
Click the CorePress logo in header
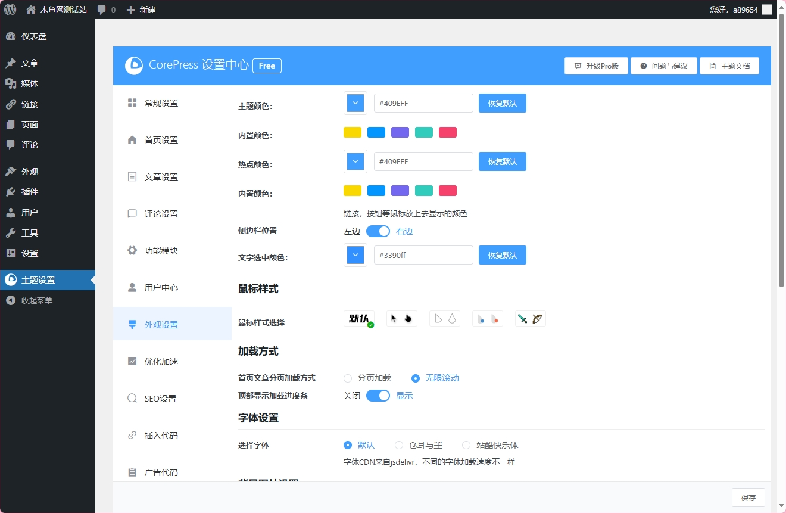134,66
